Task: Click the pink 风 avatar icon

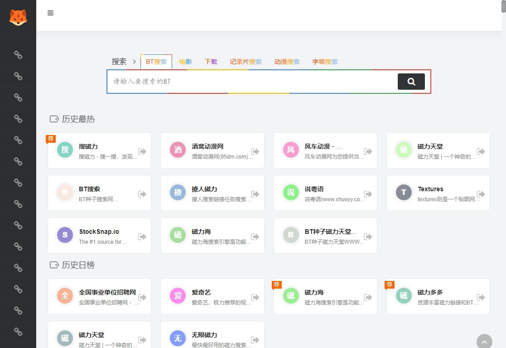Action: [291, 150]
